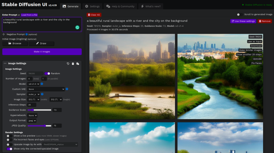Click Make Similar Images overlay button
274x153 pixels.
point(250,50)
